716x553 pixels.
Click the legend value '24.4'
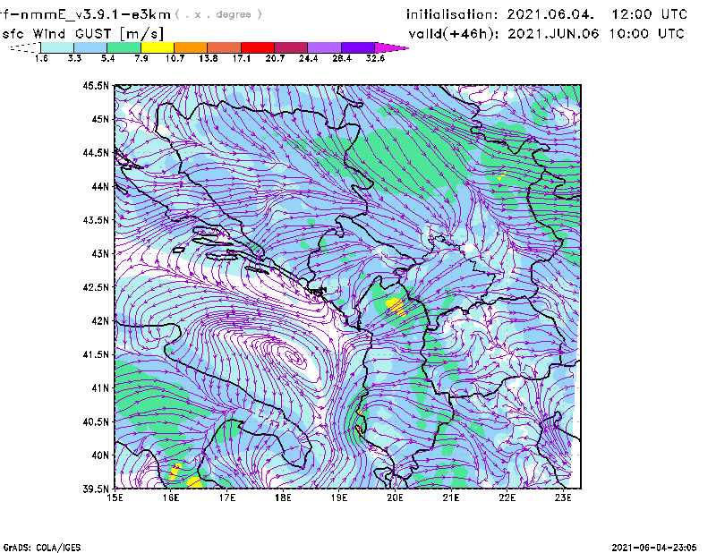[x=308, y=58]
